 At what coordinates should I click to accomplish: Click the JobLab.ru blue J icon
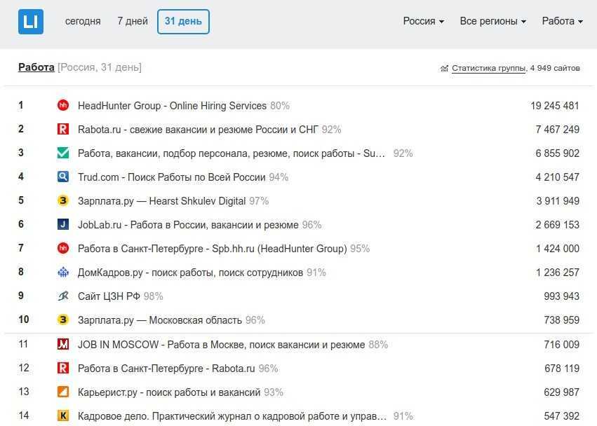(x=63, y=224)
